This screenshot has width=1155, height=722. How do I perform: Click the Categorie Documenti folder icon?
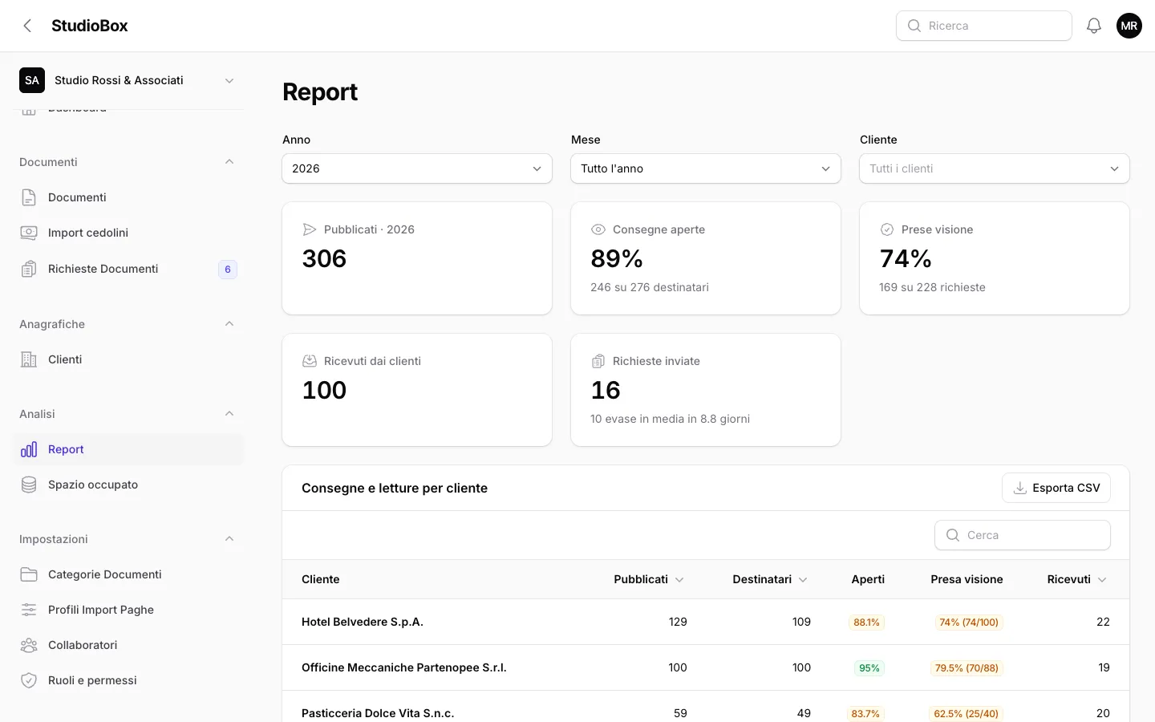coord(29,574)
